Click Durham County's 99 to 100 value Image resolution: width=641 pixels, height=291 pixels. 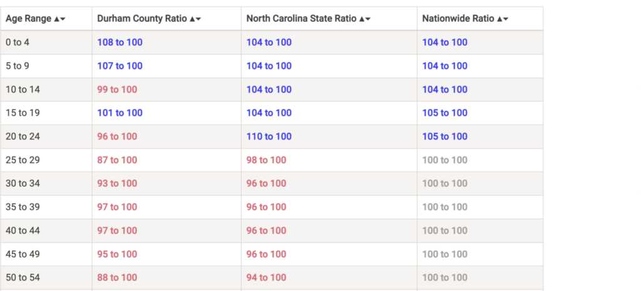[x=117, y=89]
